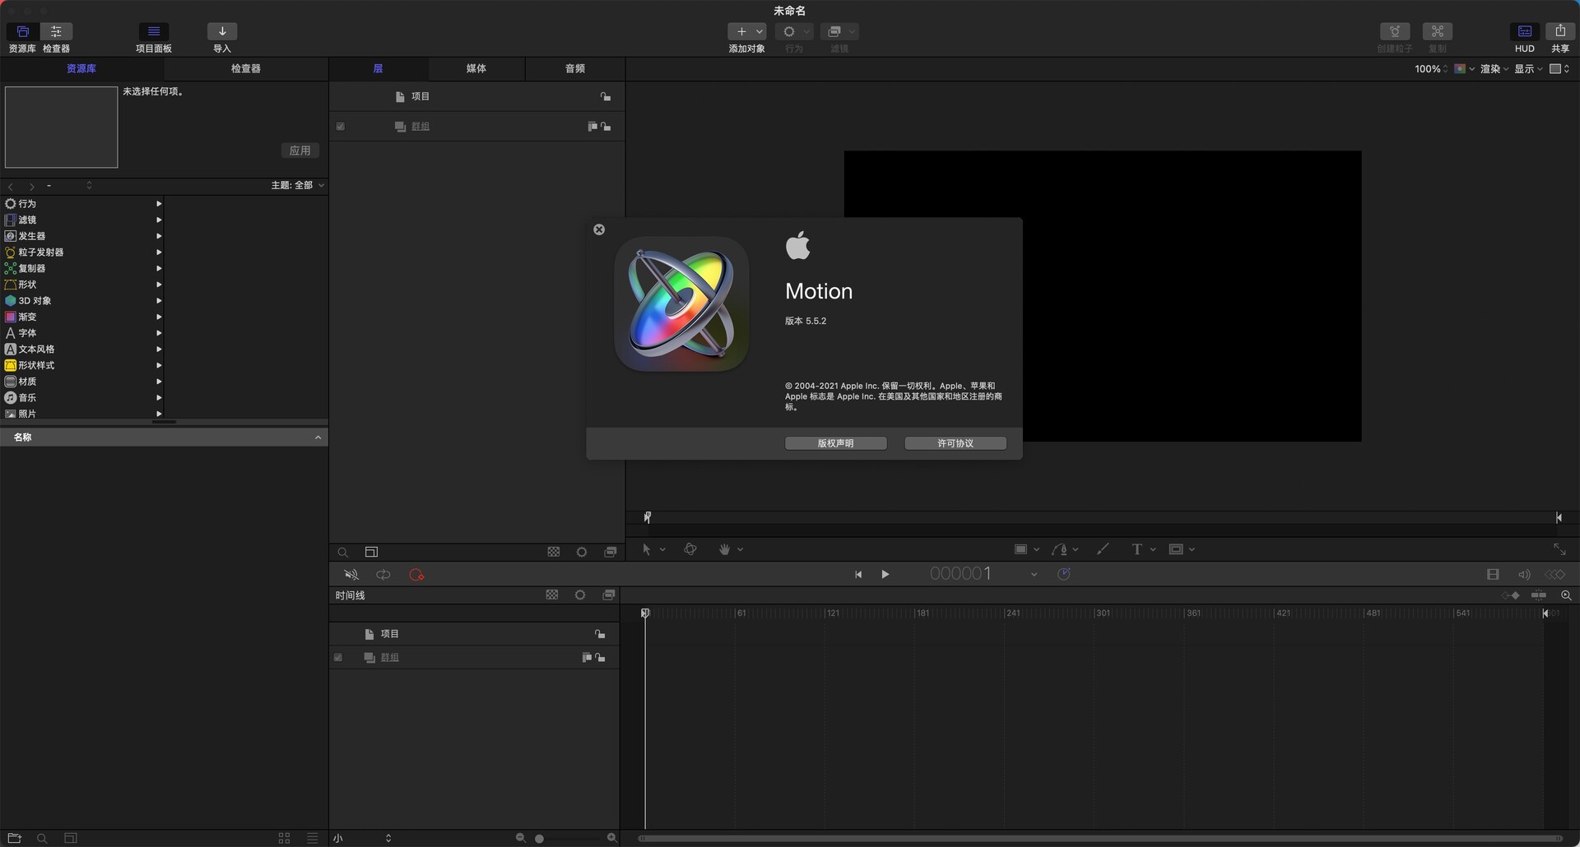Click the timeline zoom slider handle
The width and height of the screenshot is (1580, 847).
point(539,839)
